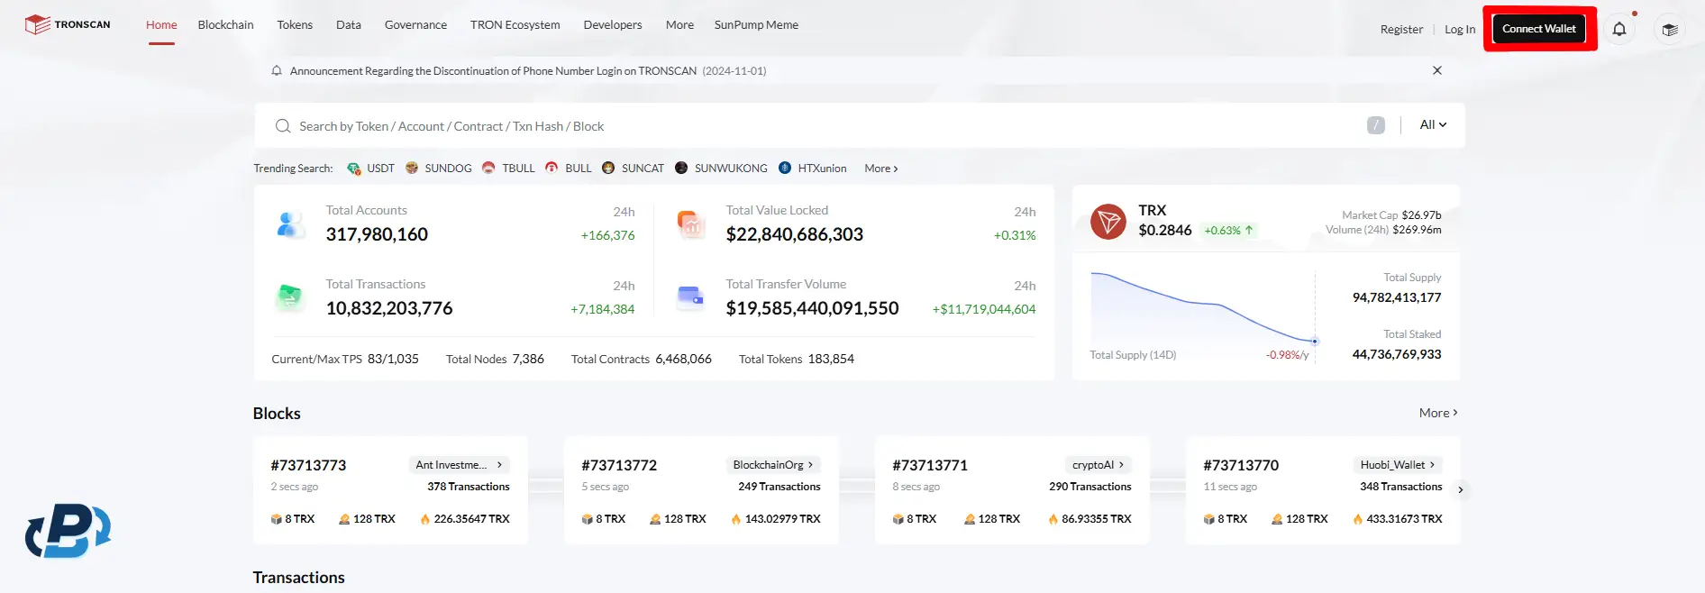Click the Total Transfer Volume icon
Image resolution: width=1705 pixels, height=593 pixels.
(x=691, y=296)
